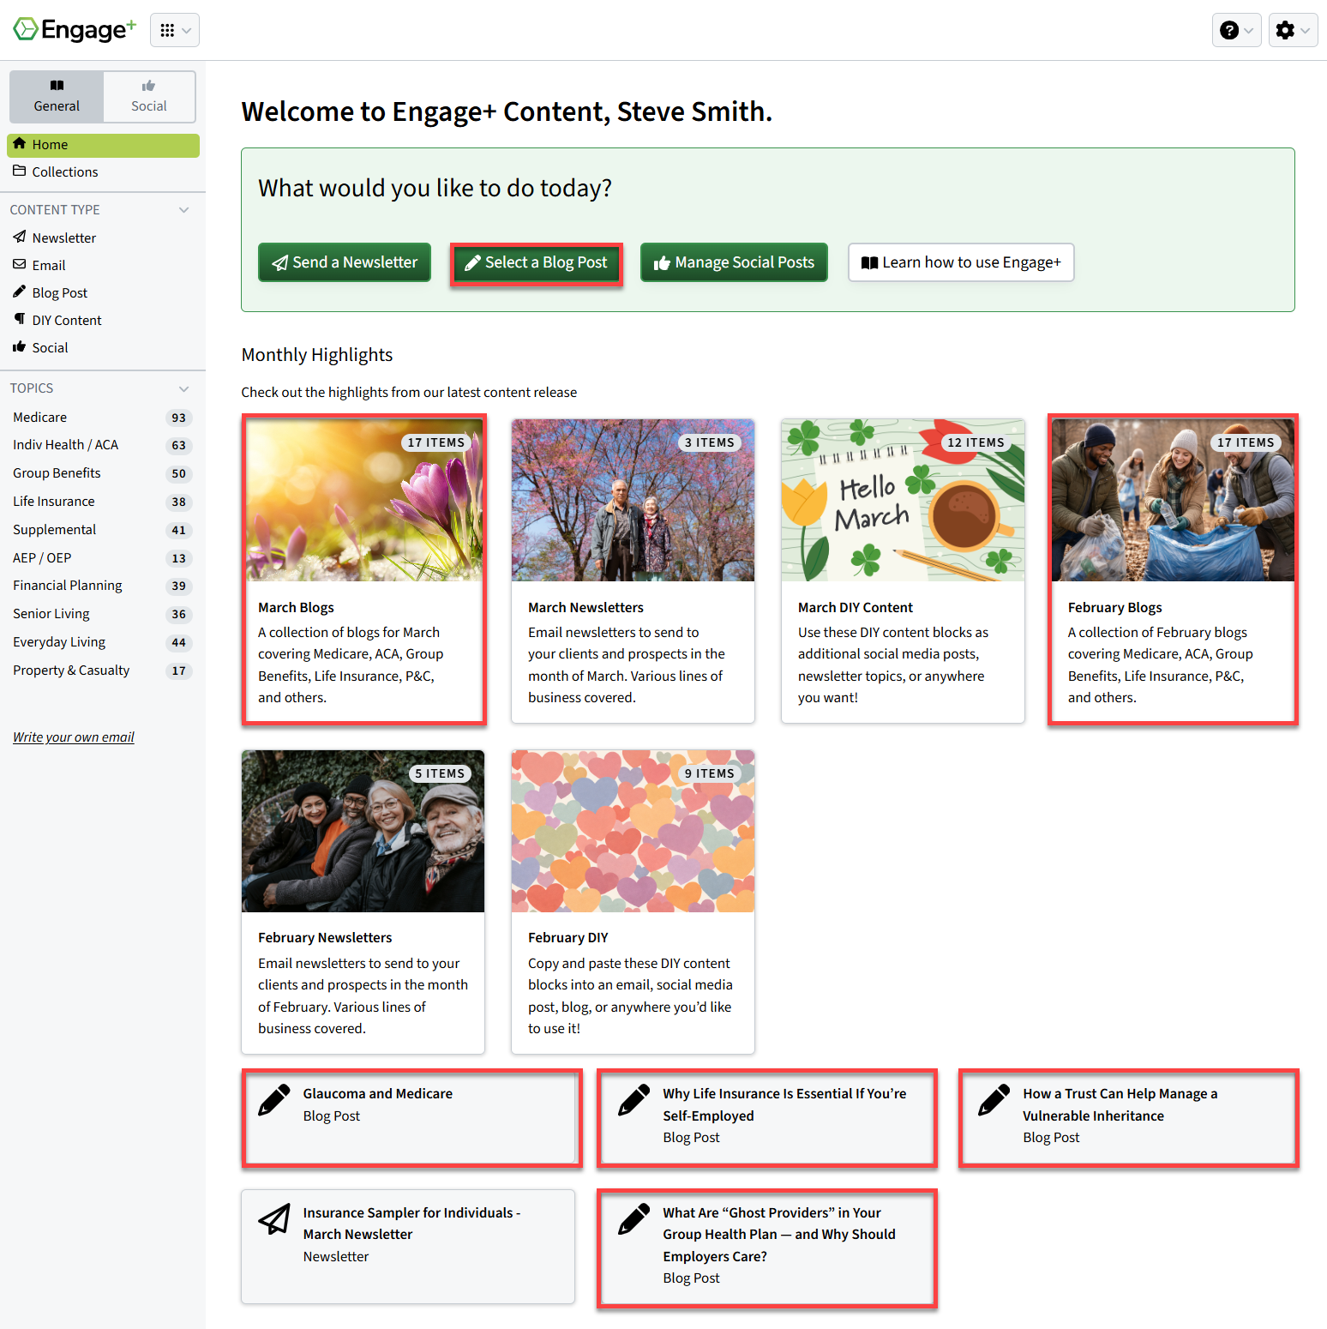This screenshot has width=1327, height=1329.
Task: Collapse the Topics section
Action: (183, 388)
